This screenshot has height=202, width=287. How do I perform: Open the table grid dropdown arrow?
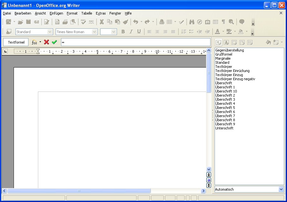coord(175,22)
